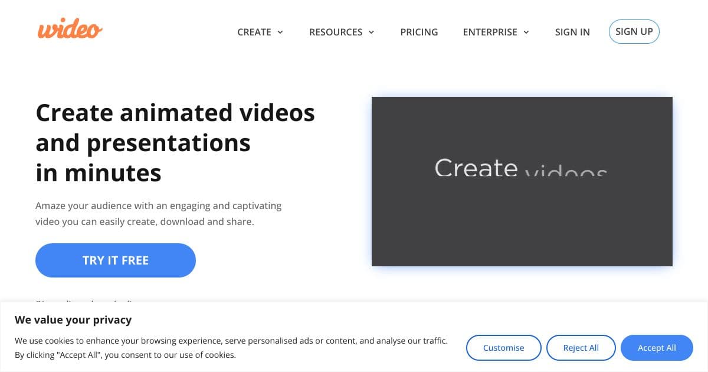Click the CREATE chevron arrow
708x372 pixels.
[x=280, y=32]
